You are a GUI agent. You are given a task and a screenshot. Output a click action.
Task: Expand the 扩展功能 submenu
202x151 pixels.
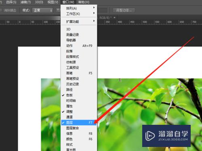point(79,21)
